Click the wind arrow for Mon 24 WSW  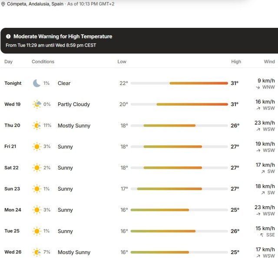point(258,214)
